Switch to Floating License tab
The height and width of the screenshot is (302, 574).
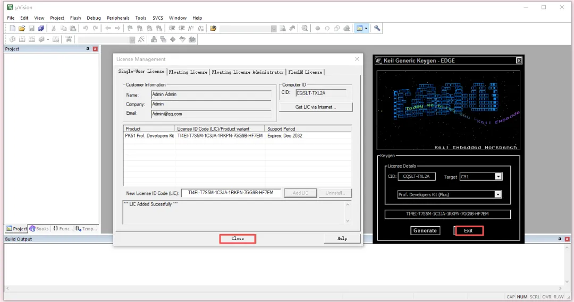(188, 72)
